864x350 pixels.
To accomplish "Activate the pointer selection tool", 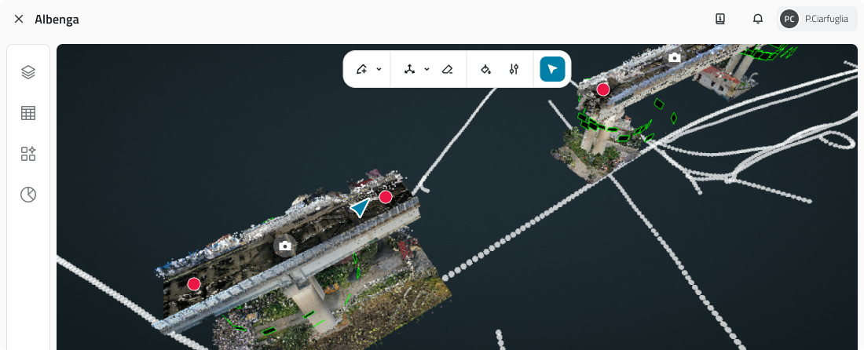I will pyautogui.click(x=552, y=69).
